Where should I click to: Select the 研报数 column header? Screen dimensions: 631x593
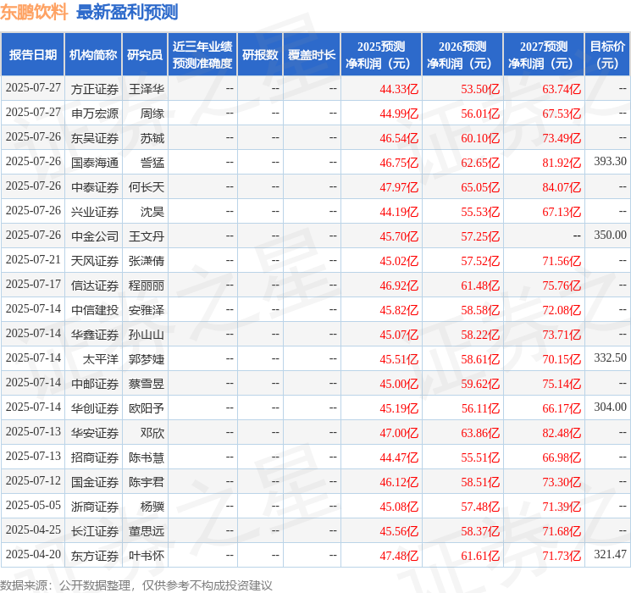(x=259, y=55)
